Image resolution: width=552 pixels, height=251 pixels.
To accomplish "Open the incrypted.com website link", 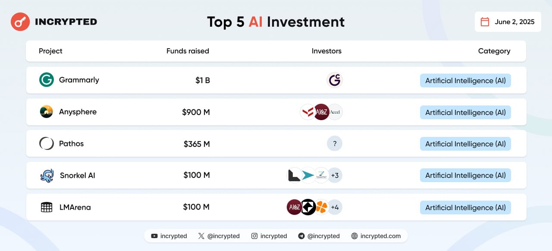I will tap(376, 236).
